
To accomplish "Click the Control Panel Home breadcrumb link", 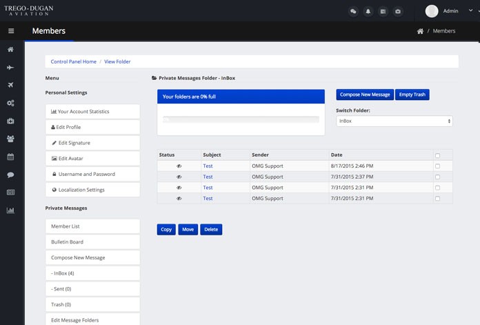I will click(x=74, y=61).
